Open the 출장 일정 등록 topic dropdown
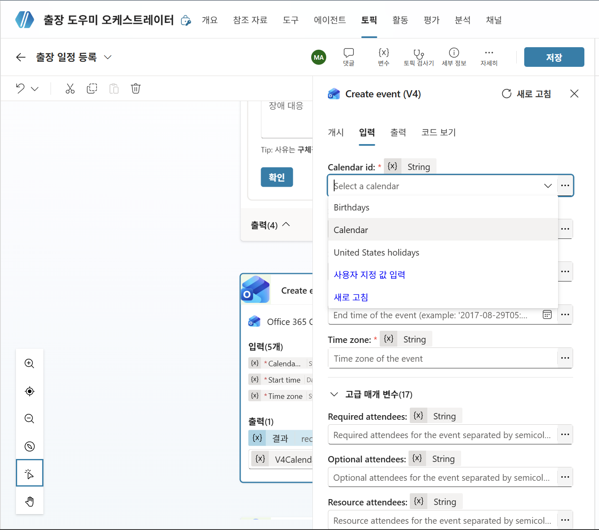 coord(108,57)
